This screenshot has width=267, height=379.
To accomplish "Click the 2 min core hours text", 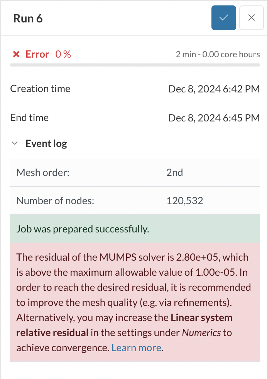I will [218, 55].
